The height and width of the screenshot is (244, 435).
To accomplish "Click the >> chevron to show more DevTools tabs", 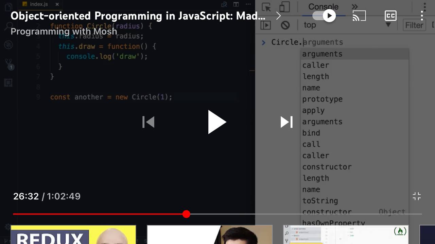I will click(x=354, y=6).
